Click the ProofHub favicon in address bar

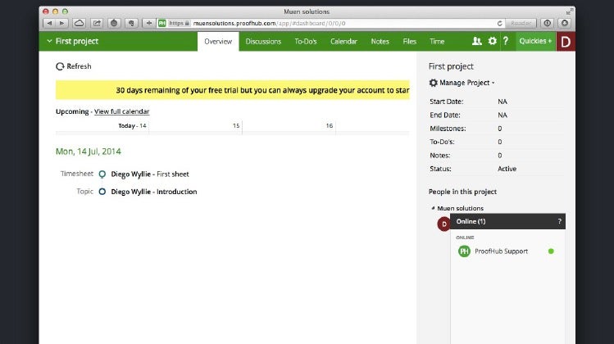pyautogui.click(x=161, y=24)
